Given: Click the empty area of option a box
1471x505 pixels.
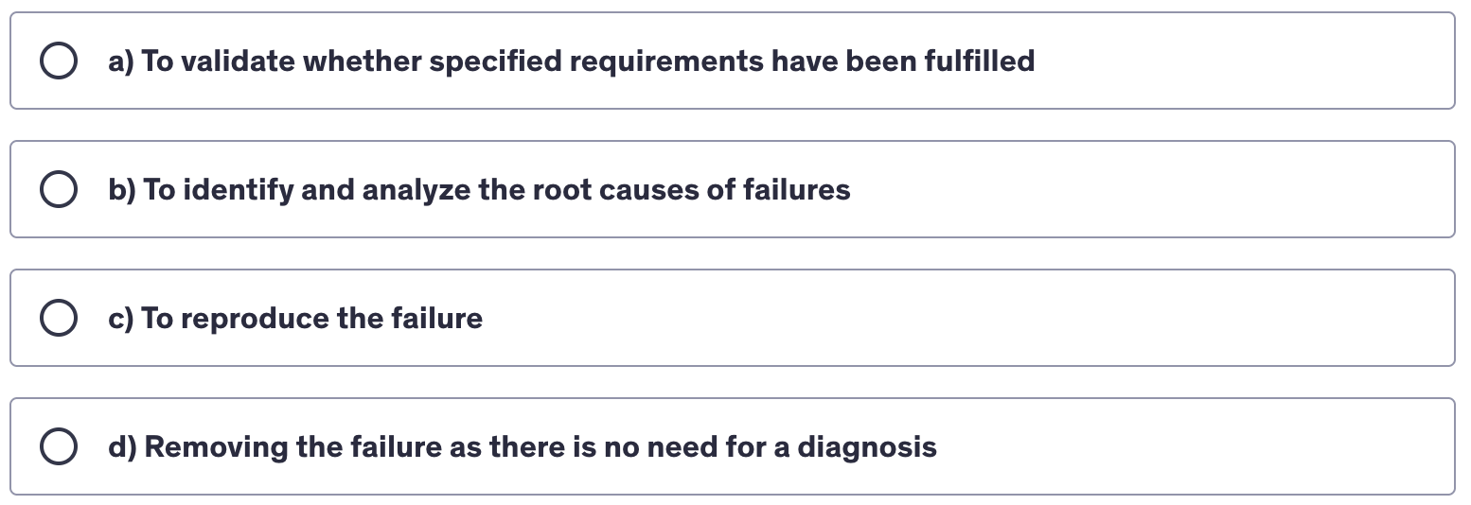Looking at the screenshot, I should [1231, 61].
